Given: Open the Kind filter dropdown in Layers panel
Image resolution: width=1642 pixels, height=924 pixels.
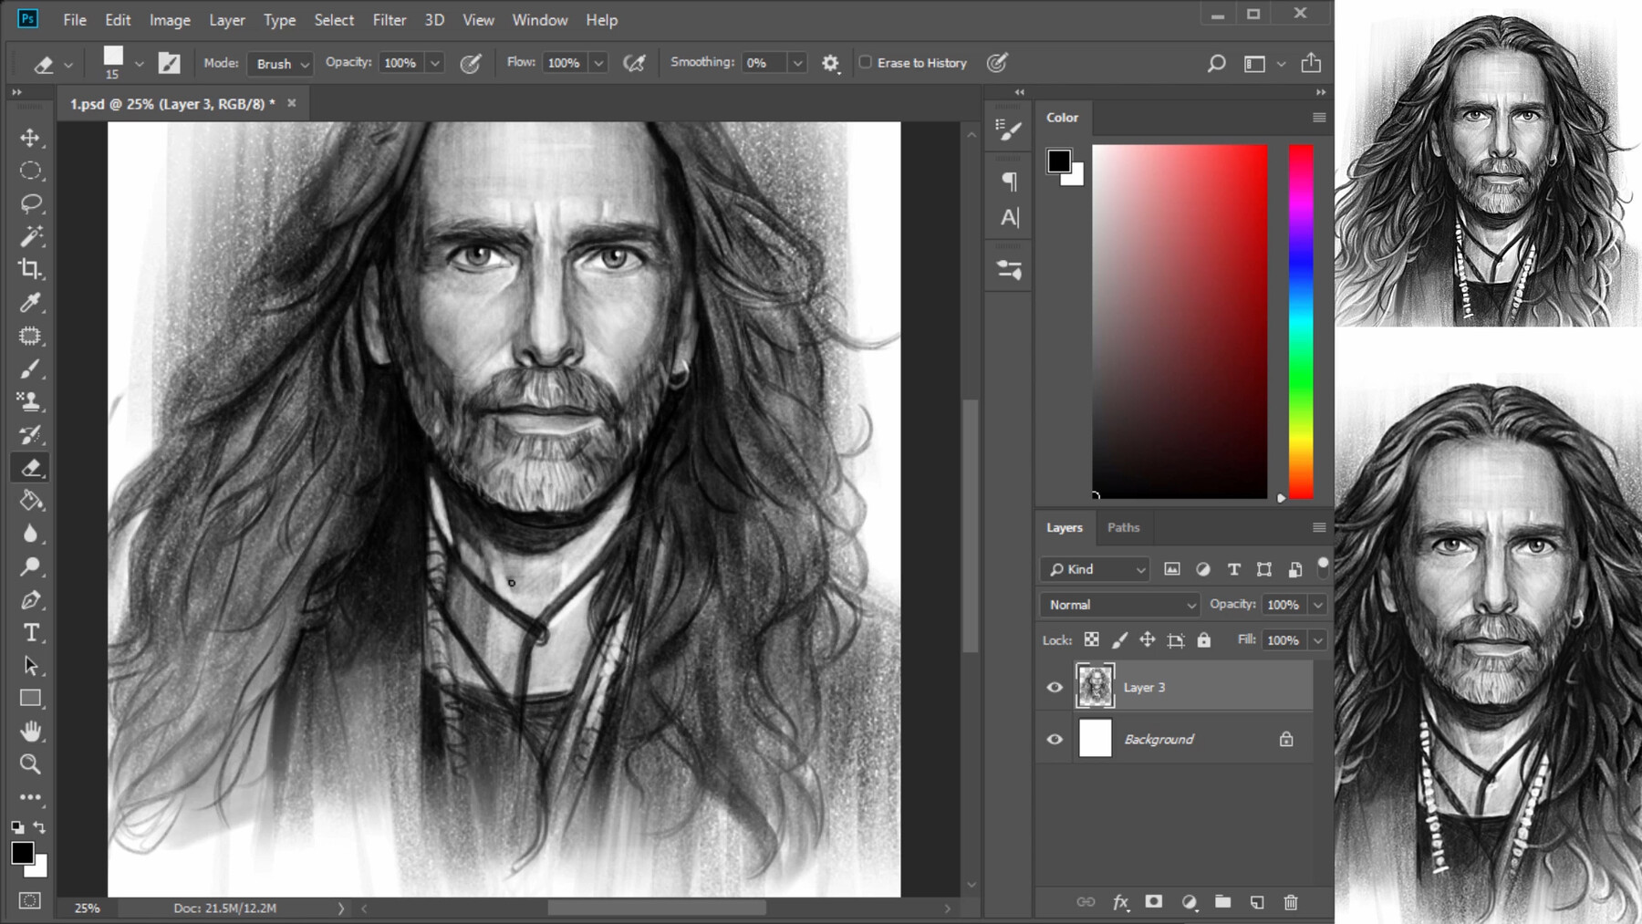Looking at the screenshot, I should coord(1094,568).
